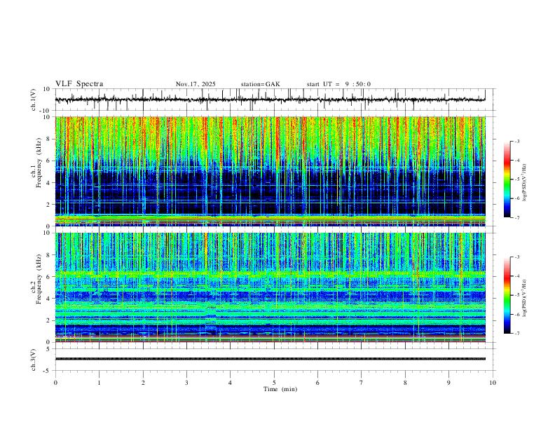
Task: Click the "6" kHz tick on ch.1 frequency axis
Action: coord(49,161)
